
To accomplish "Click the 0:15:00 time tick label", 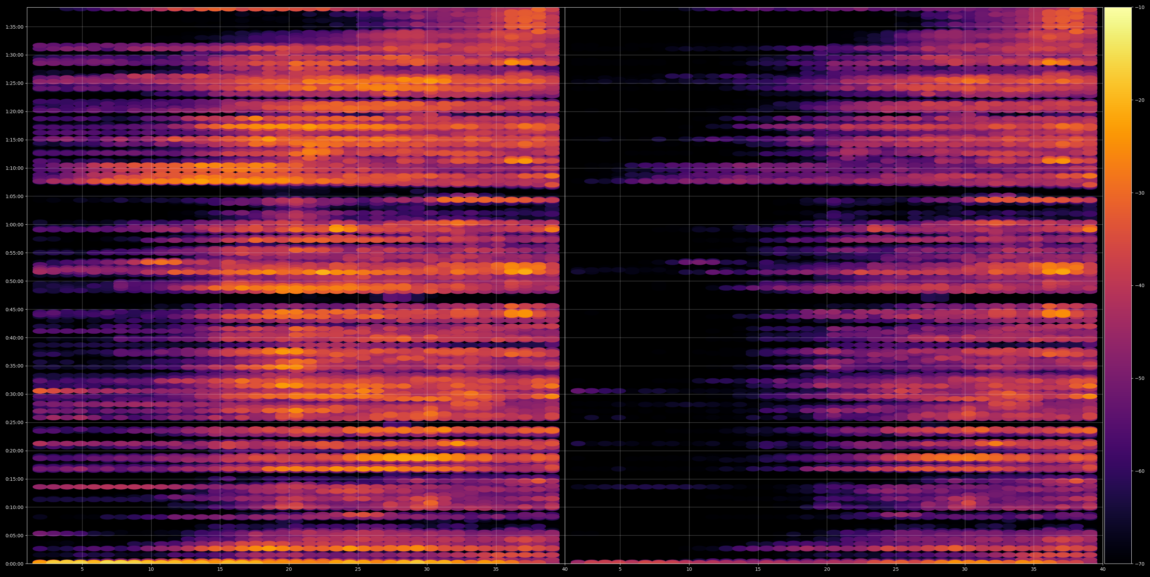I will [14, 479].
